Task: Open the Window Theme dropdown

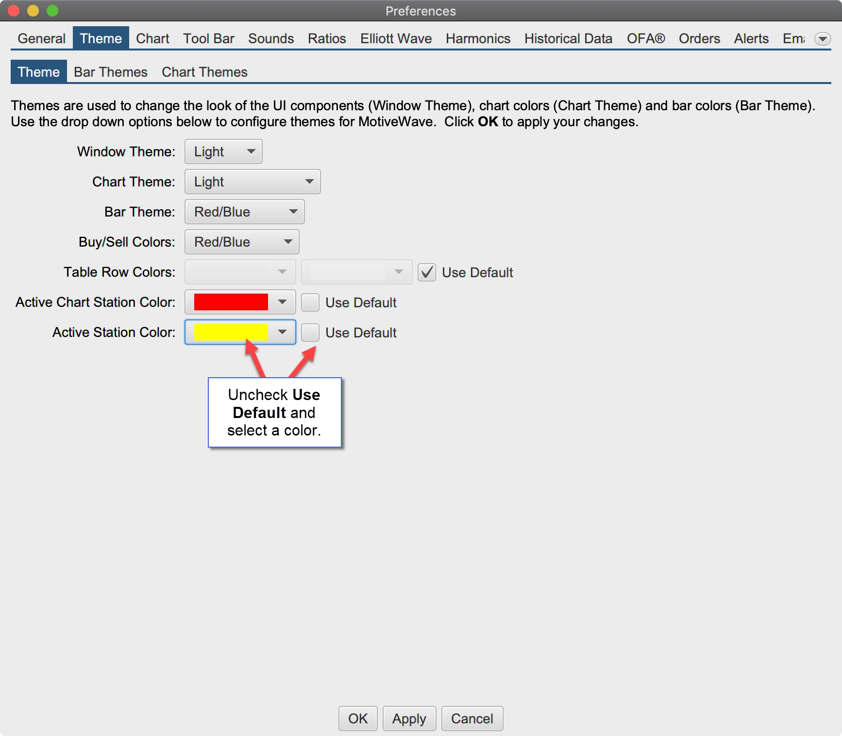Action: coord(223,152)
